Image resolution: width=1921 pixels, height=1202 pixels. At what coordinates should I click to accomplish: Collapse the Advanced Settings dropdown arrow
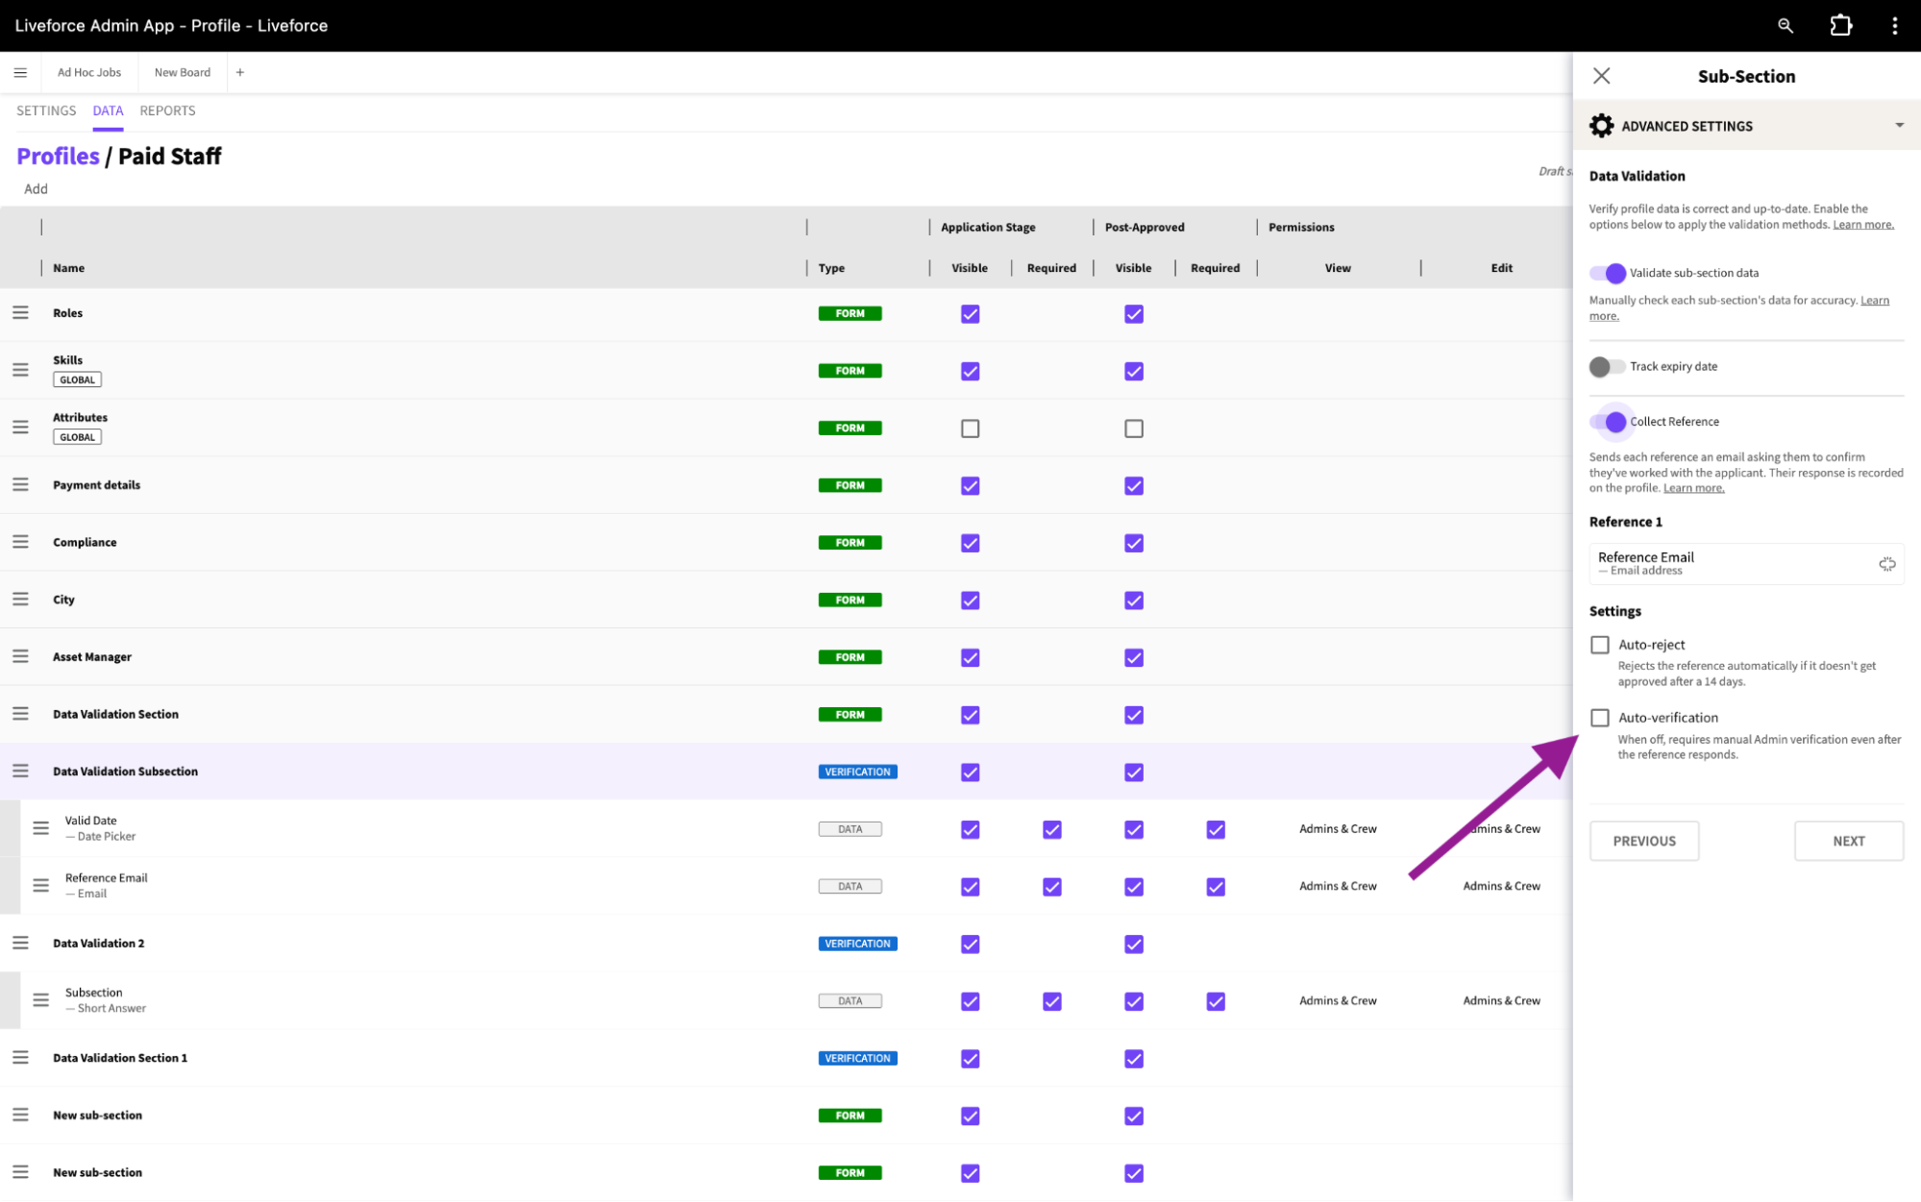(1899, 126)
